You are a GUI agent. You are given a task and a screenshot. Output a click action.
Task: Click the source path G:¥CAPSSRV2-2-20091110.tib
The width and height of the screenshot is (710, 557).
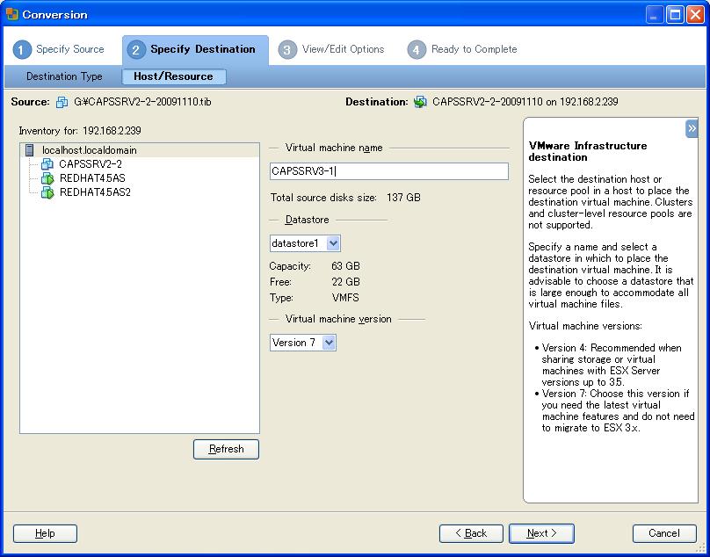[x=142, y=101]
